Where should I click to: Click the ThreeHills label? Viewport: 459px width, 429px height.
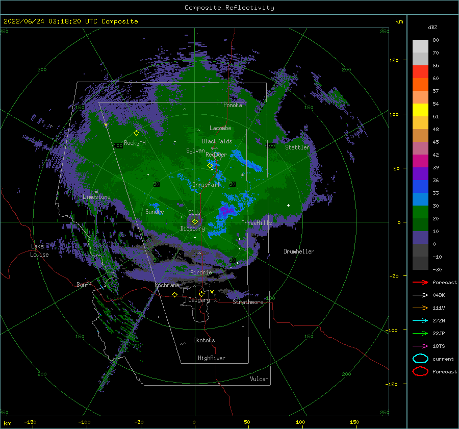(x=257, y=223)
